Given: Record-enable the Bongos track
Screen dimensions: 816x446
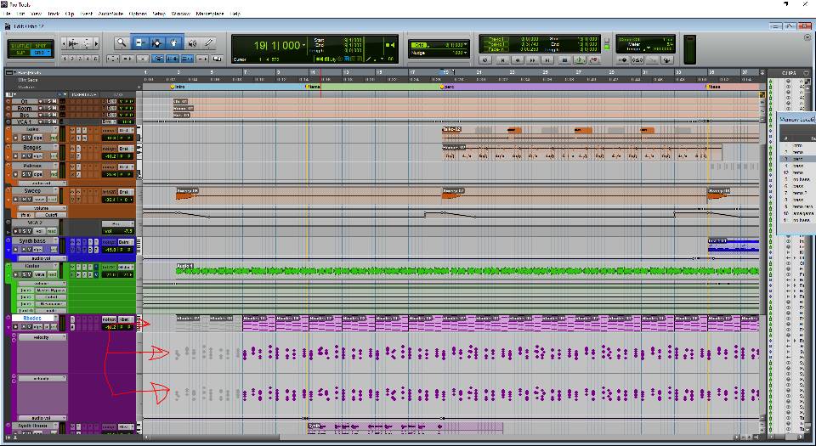Looking at the screenshot, I should [15, 156].
